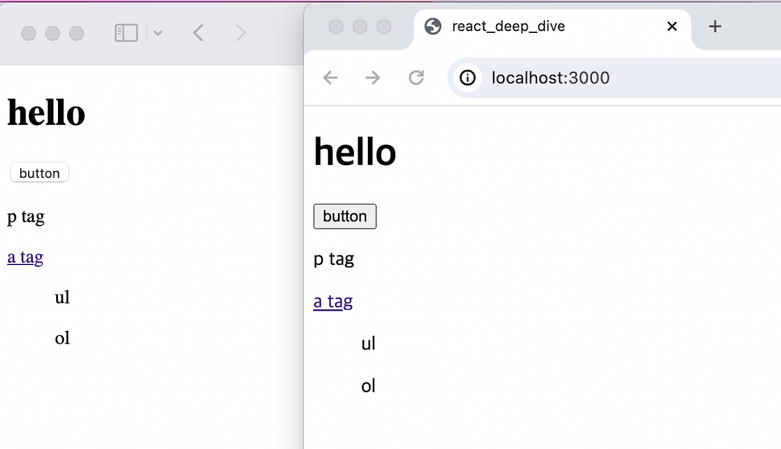This screenshot has height=449, width=781.
Task: Click 'hello' heading in Chrome page
Action: [x=355, y=151]
